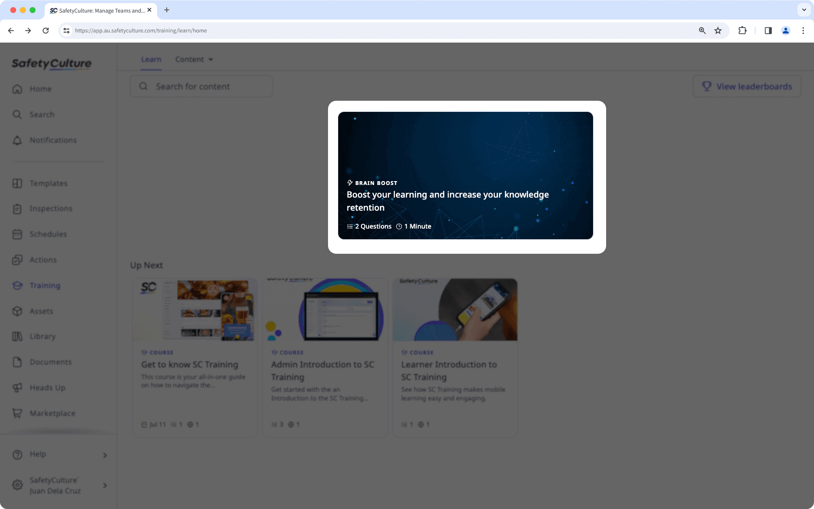Select the Search icon in the sidebar
The image size is (814, 509).
point(41,114)
